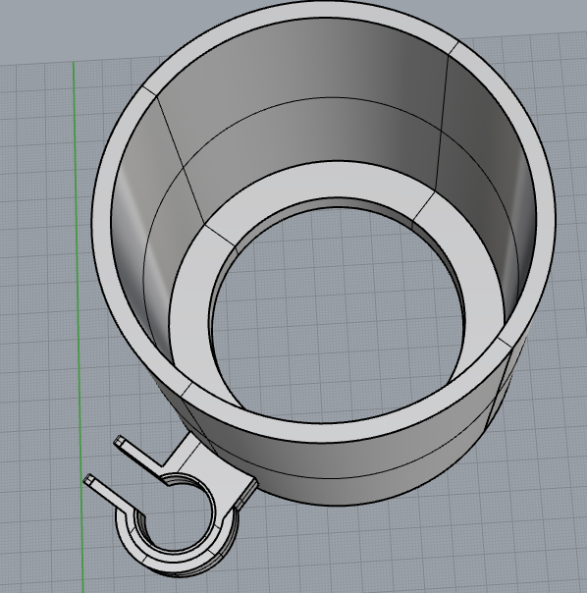Select the lower prong of the clip
The width and height of the screenshot is (587, 593).
[112, 496]
